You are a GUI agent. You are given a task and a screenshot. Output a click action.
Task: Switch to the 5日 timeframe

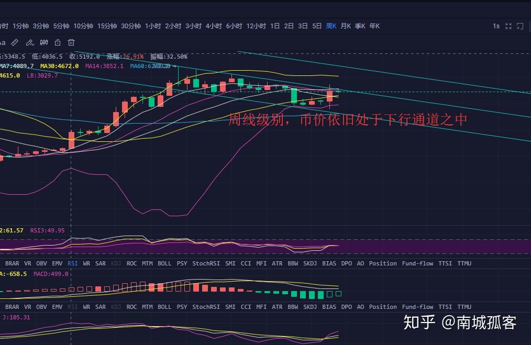(x=317, y=26)
